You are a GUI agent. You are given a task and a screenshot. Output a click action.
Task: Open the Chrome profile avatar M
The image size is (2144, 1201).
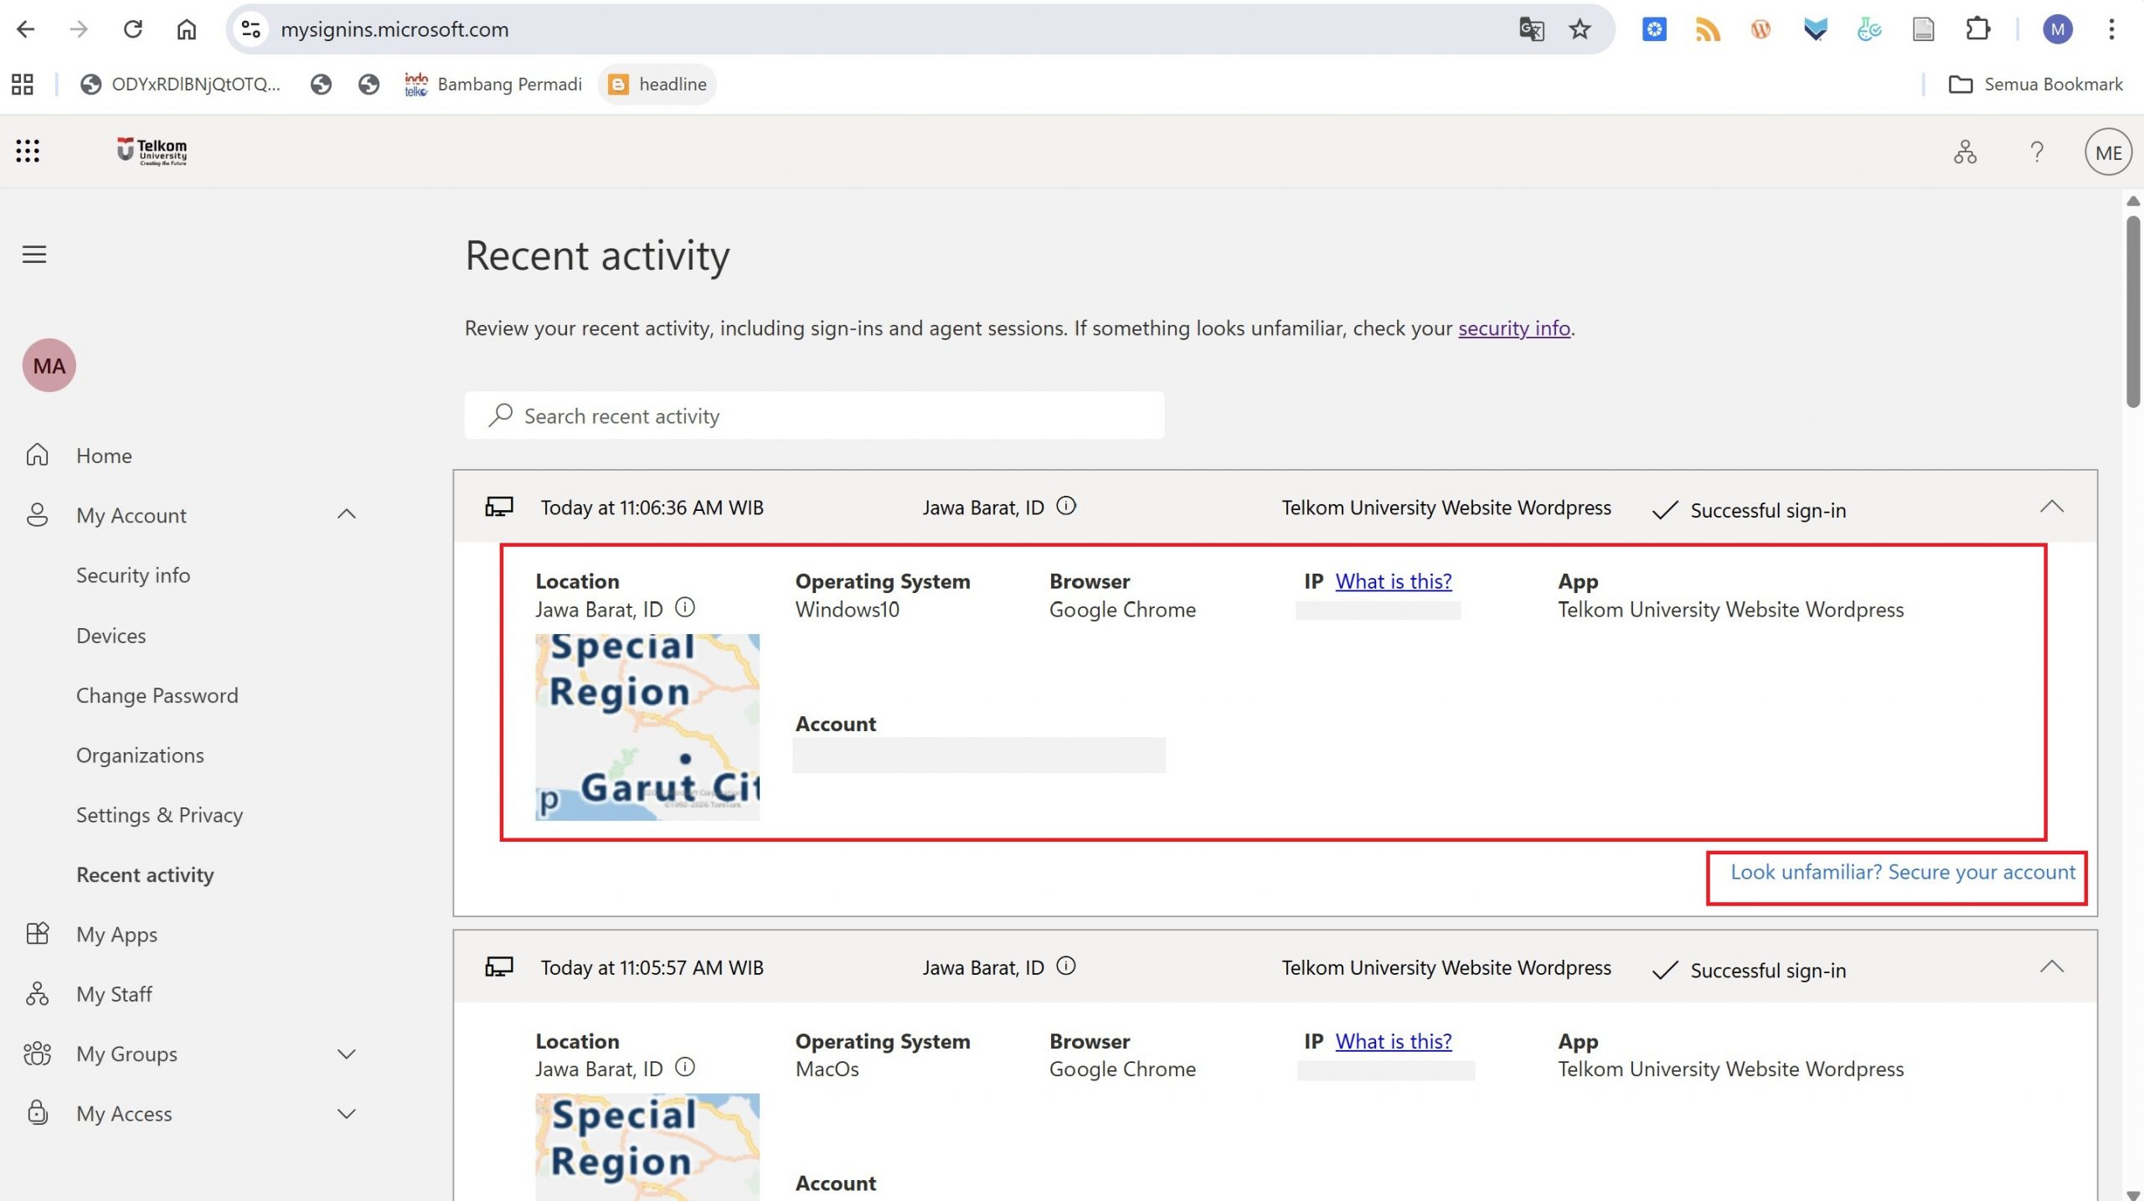pyautogui.click(x=2057, y=29)
